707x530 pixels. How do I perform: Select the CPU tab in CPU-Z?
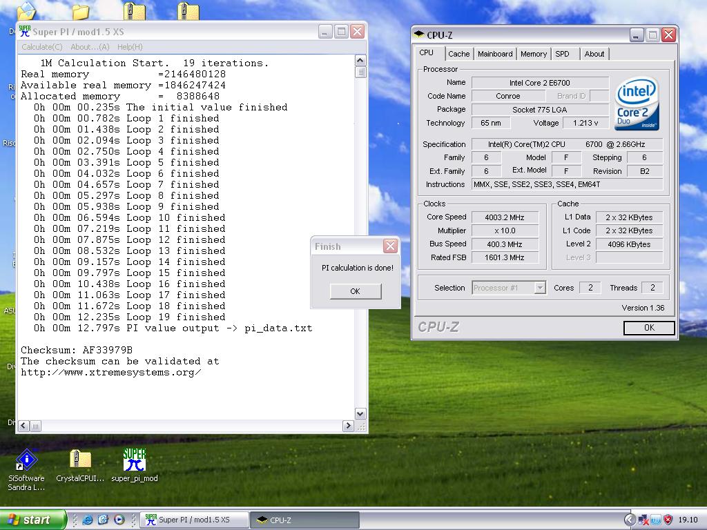point(427,52)
